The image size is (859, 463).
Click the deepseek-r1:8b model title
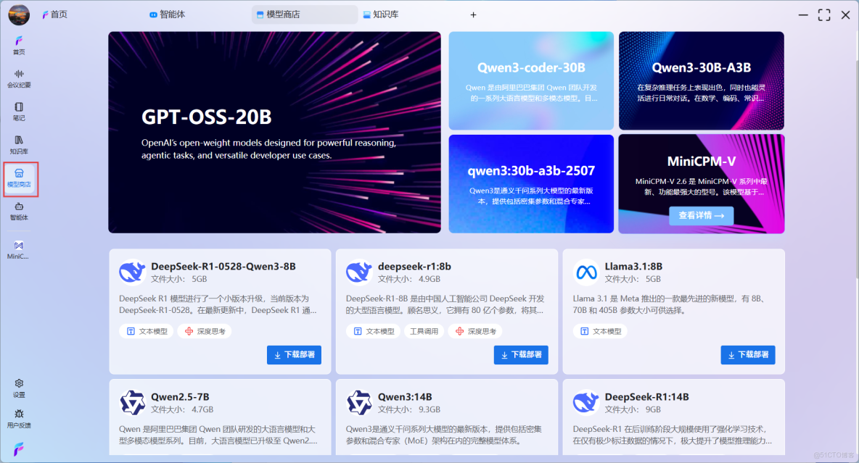click(x=415, y=267)
